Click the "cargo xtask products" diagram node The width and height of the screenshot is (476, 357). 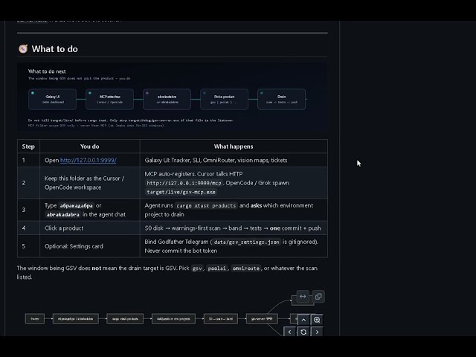[x=125, y=318]
